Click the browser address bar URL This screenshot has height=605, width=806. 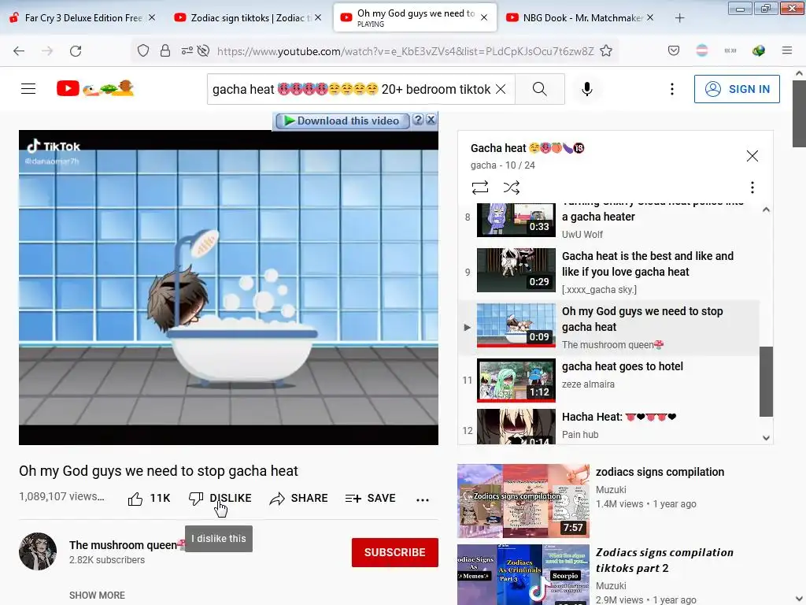click(405, 51)
